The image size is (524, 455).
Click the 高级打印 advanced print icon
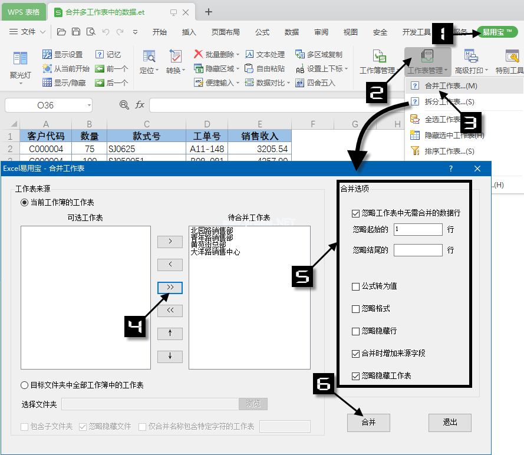(x=470, y=57)
